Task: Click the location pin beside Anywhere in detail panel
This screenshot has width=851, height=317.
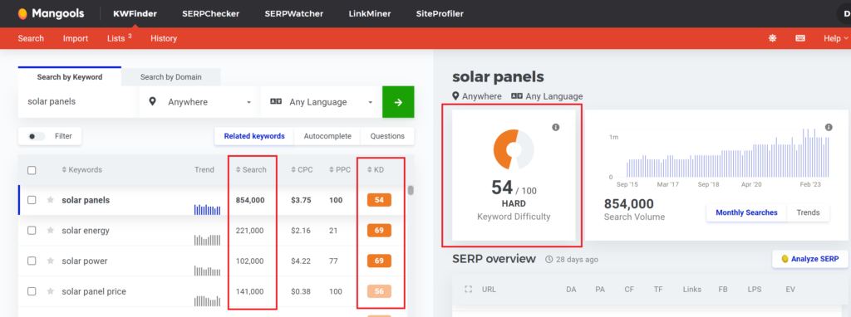Action: [456, 96]
